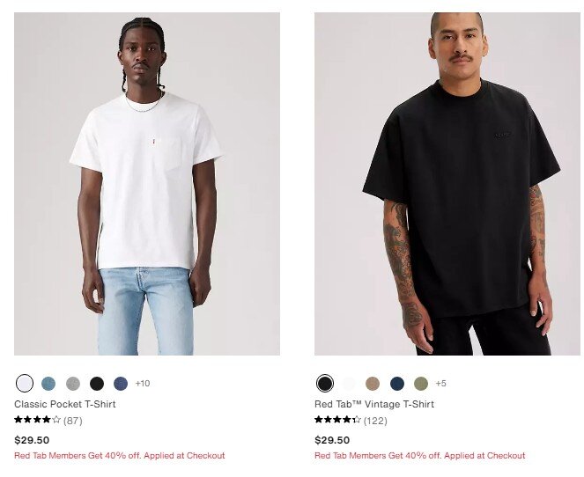Expand +10 more colors for Classic Pocket T-Shirt
Image resolution: width=584 pixels, height=477 pixels.
(143, 383)
